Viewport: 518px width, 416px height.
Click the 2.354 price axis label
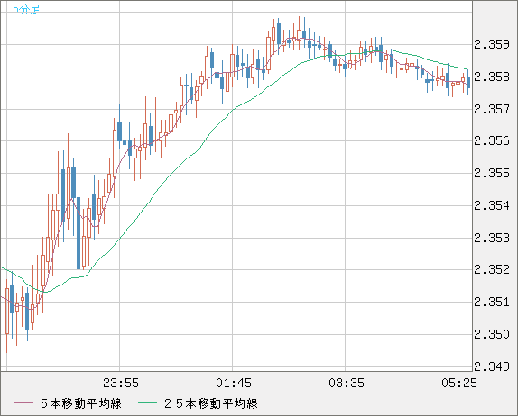coord(492,205)
